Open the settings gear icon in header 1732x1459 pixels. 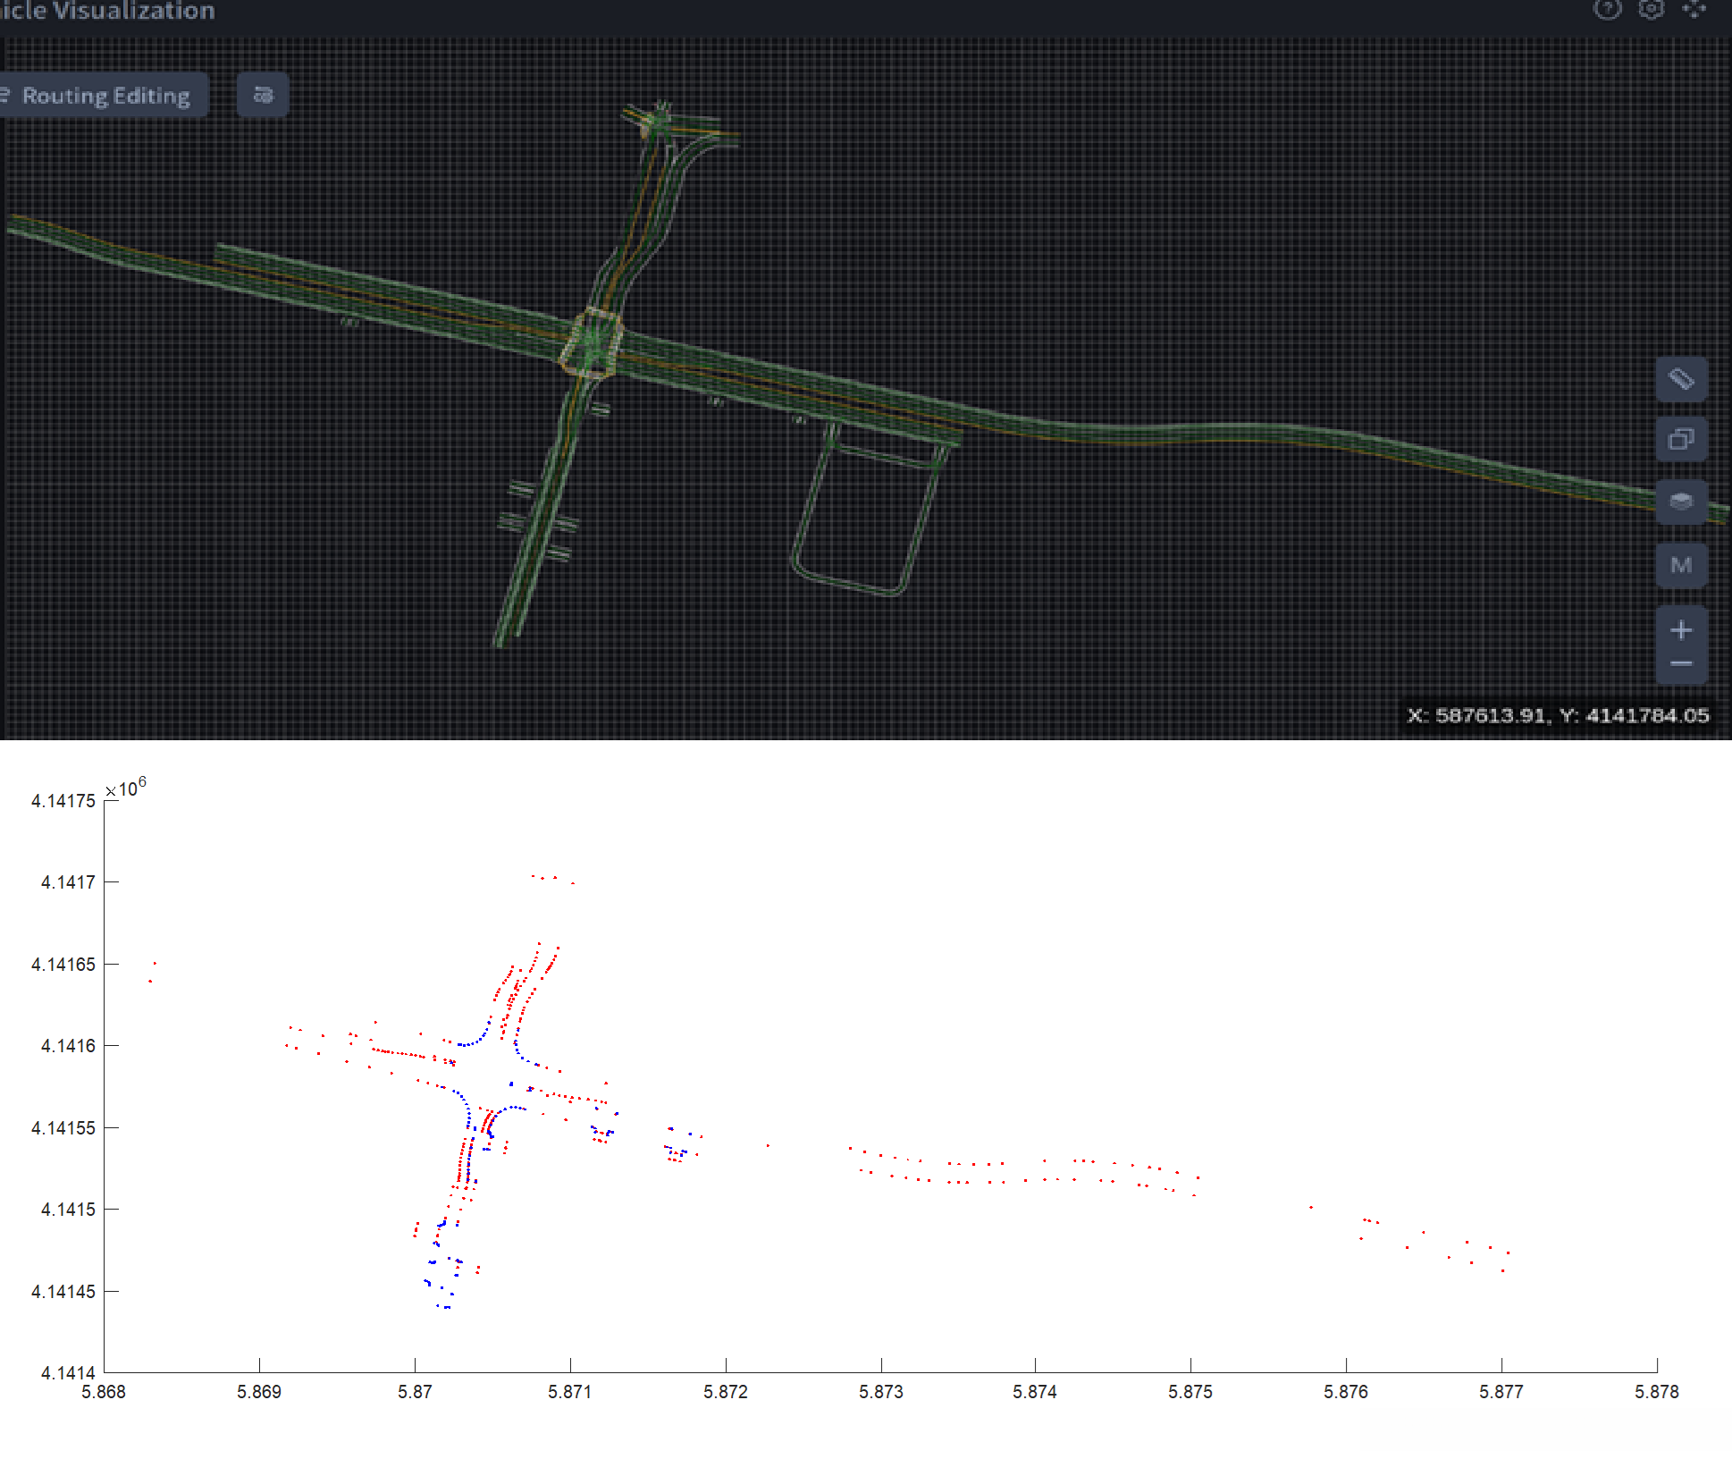tap(1651, 10)
